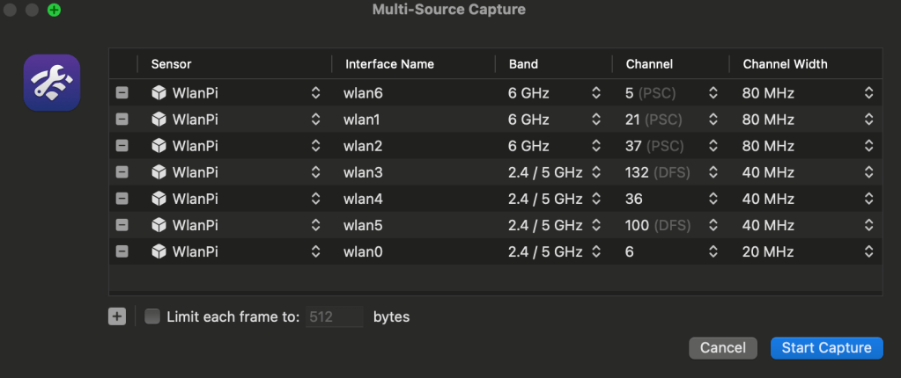The width and height of the screenshot is (901, 378).
Task: Click the WlanPi sensor icon for wlan5
Action: click(159, 225)
